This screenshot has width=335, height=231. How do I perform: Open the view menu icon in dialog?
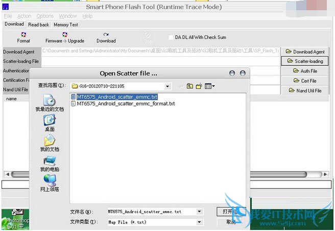tap(209, 86)
